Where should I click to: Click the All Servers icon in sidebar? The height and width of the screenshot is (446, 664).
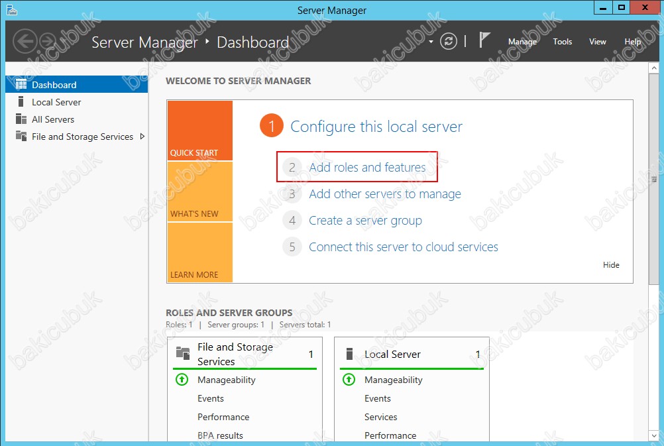[x=21, y=119]
